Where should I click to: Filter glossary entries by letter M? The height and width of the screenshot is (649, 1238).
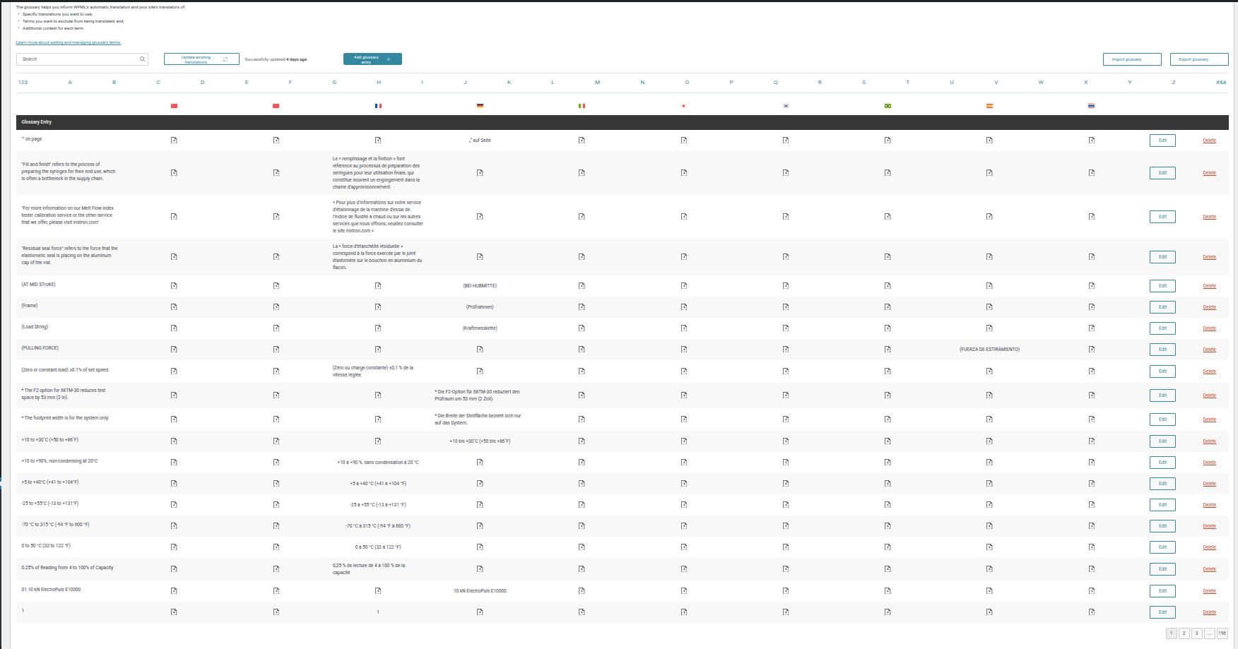coord(597,83)
